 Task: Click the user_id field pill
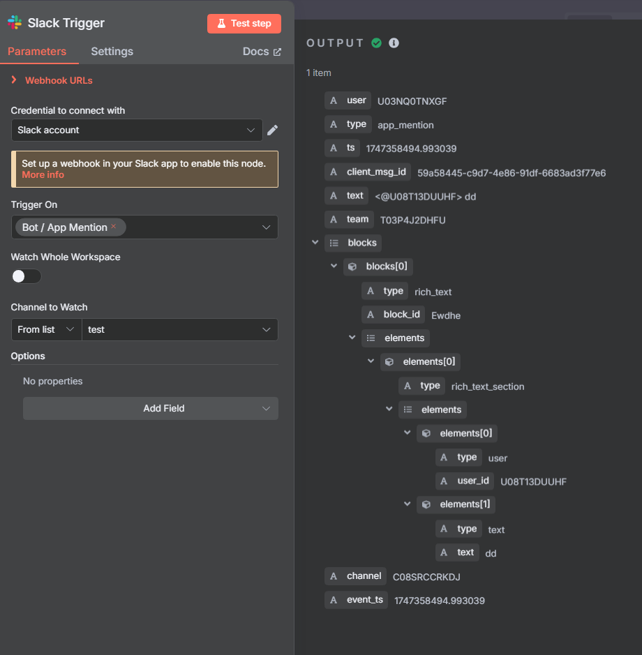click(464, 481)
